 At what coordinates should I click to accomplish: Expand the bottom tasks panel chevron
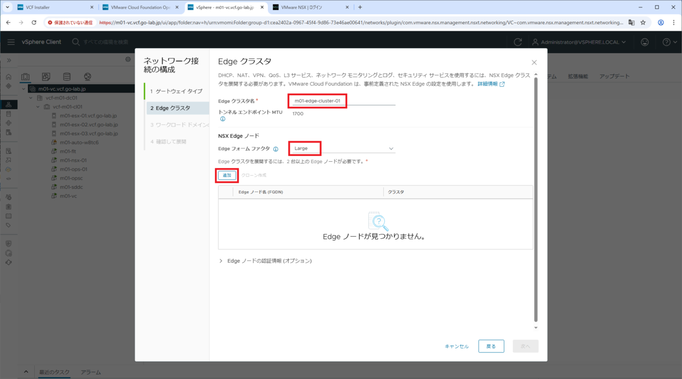click(x=26, y=372)
